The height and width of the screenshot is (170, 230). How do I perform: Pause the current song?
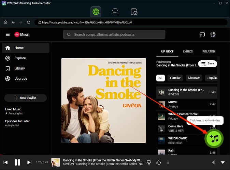17,162
